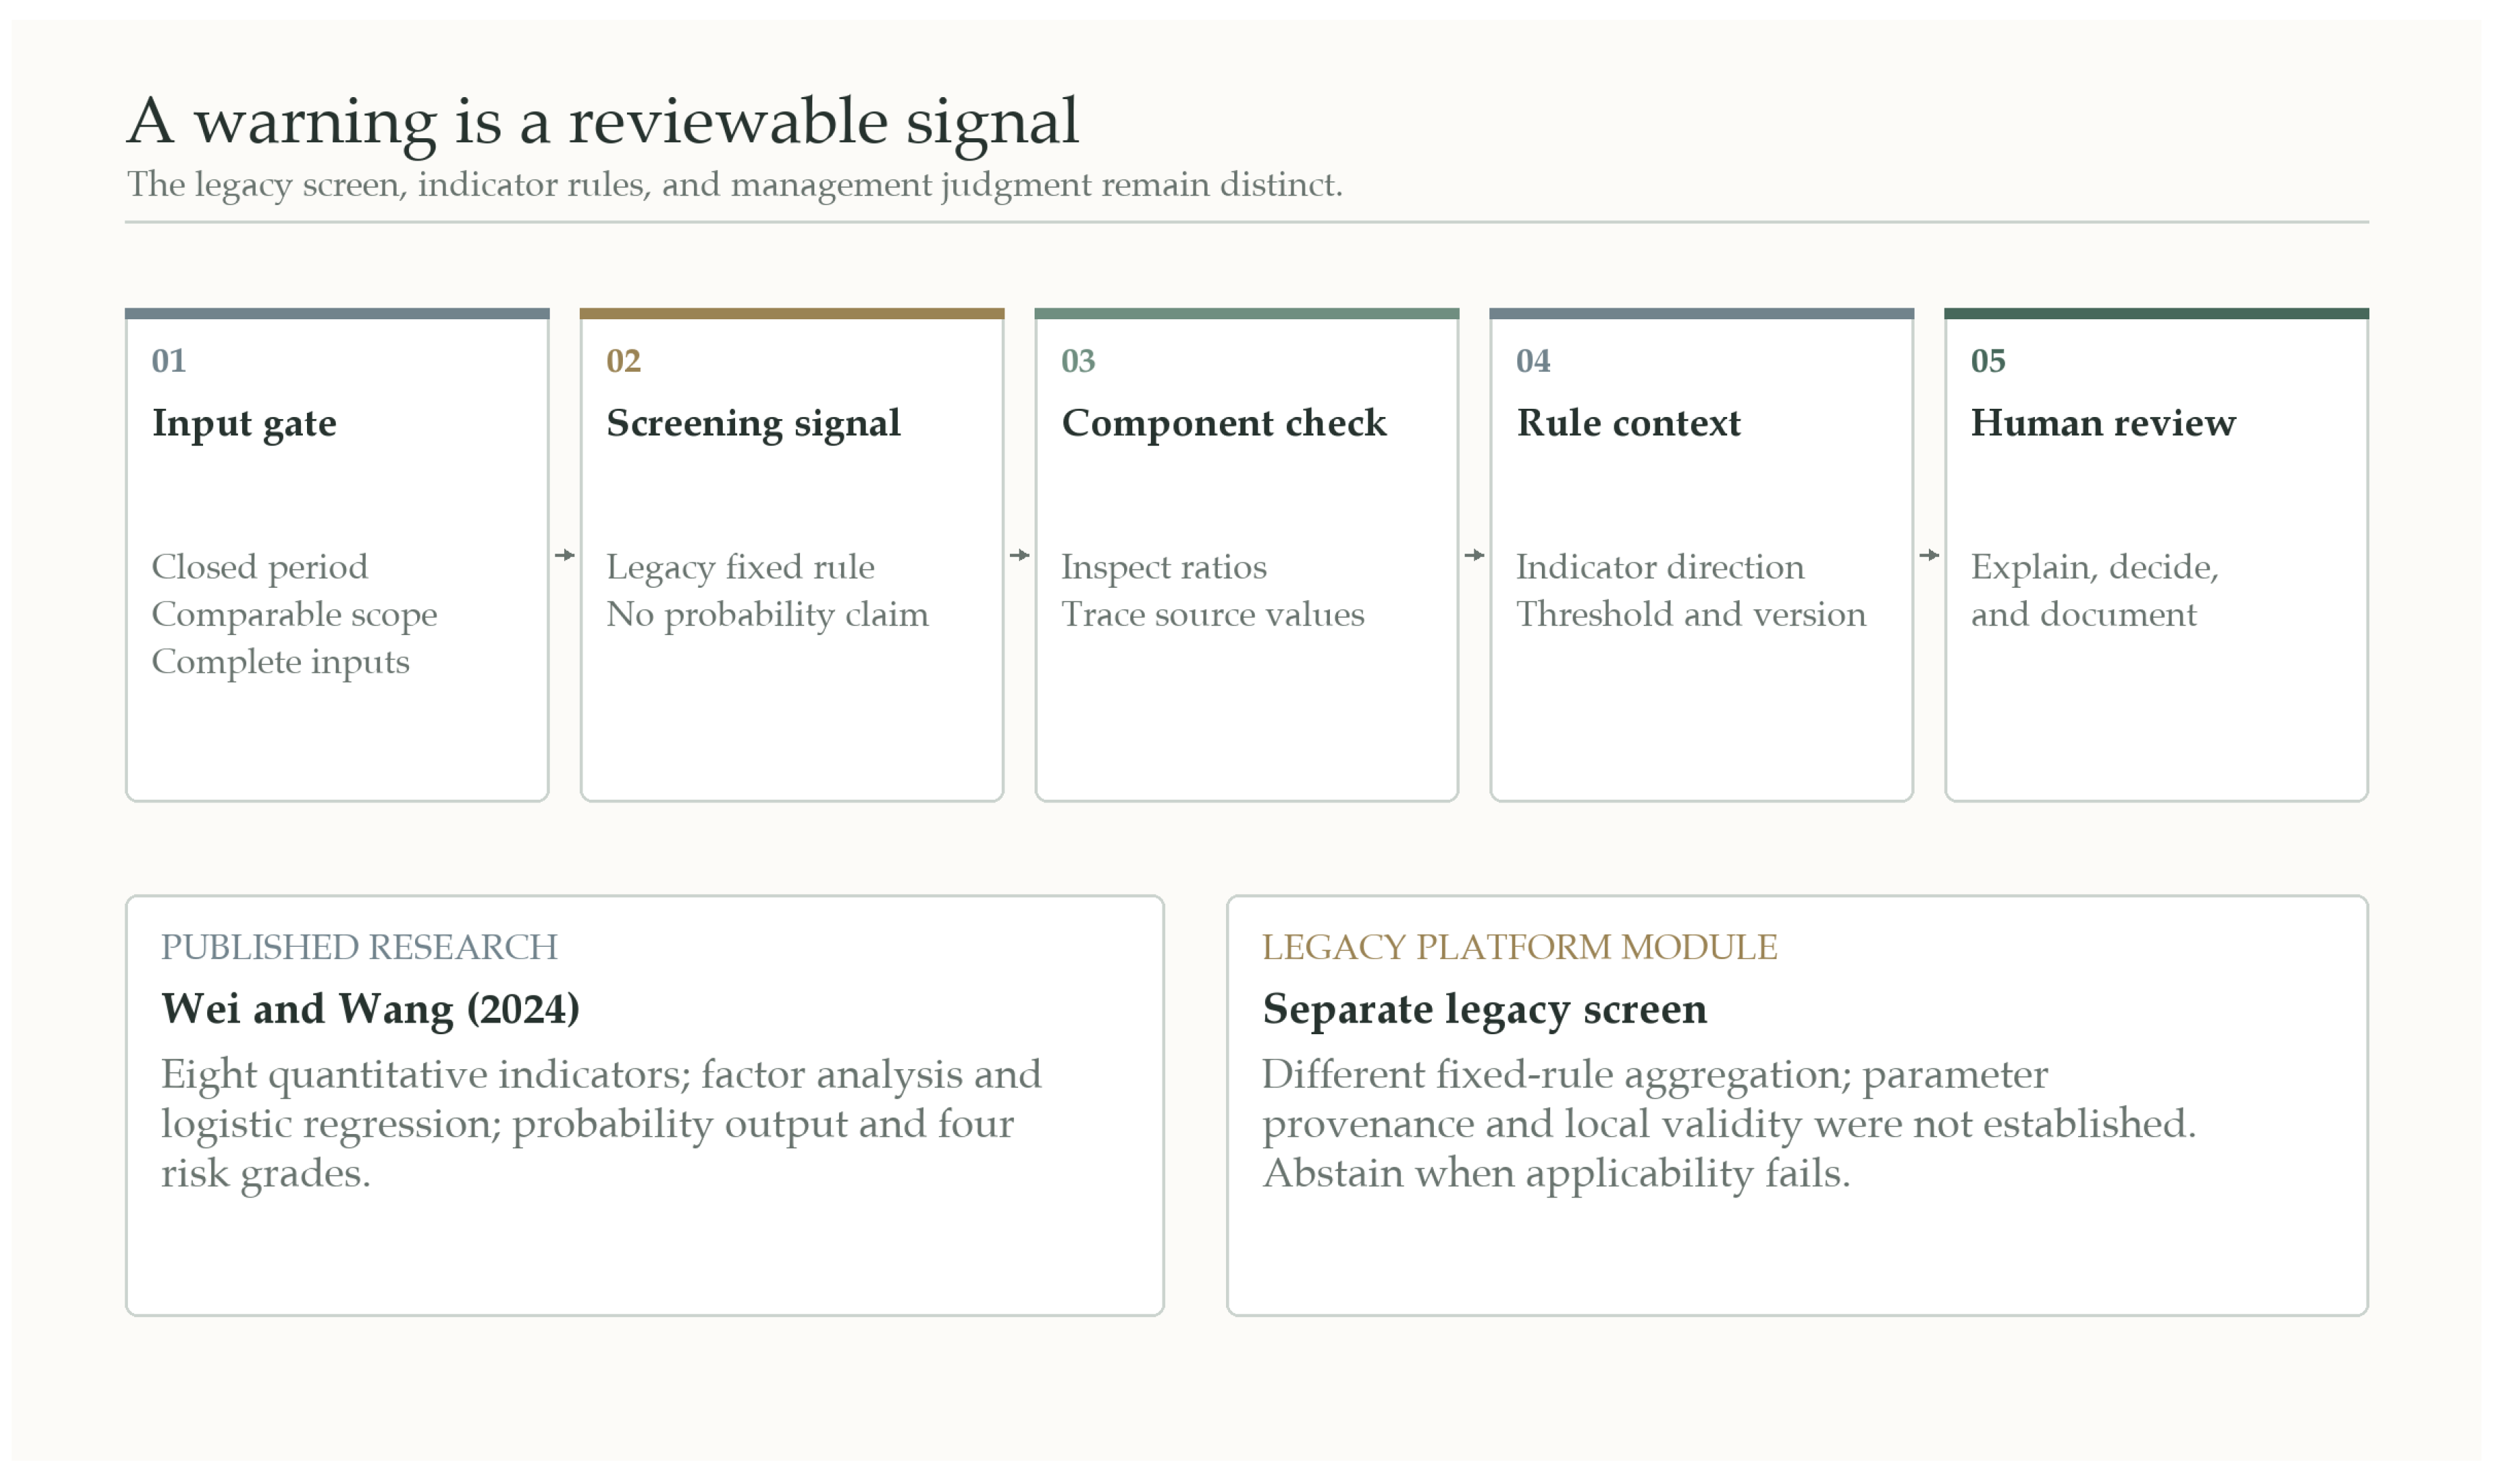Click the Human review heading
The height and width of the screenshot is (1484, 2504).
point(2104,424)
